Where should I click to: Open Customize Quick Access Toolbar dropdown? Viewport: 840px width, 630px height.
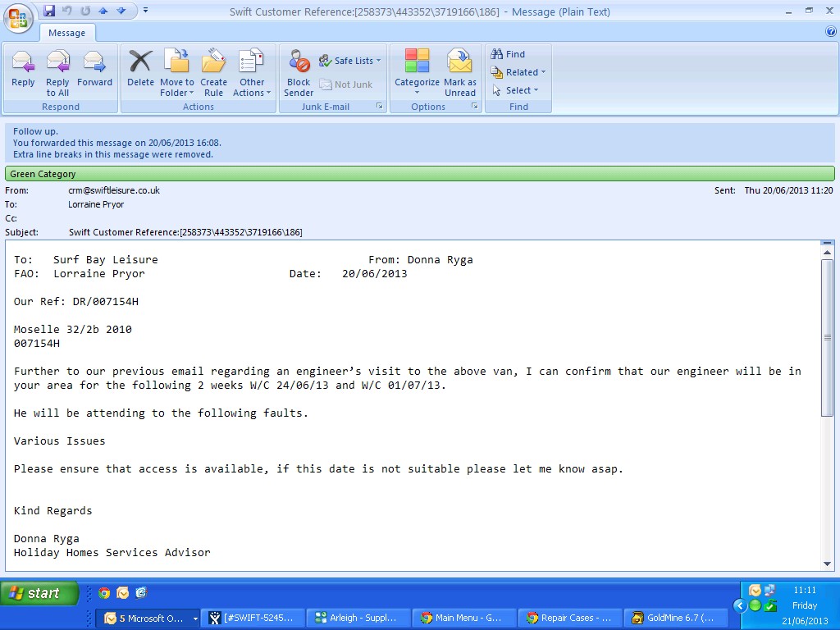tap(146, 10)
